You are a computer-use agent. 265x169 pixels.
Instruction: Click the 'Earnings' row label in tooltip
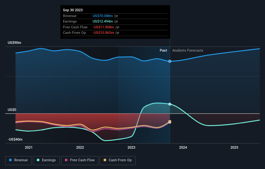point(70,21)
